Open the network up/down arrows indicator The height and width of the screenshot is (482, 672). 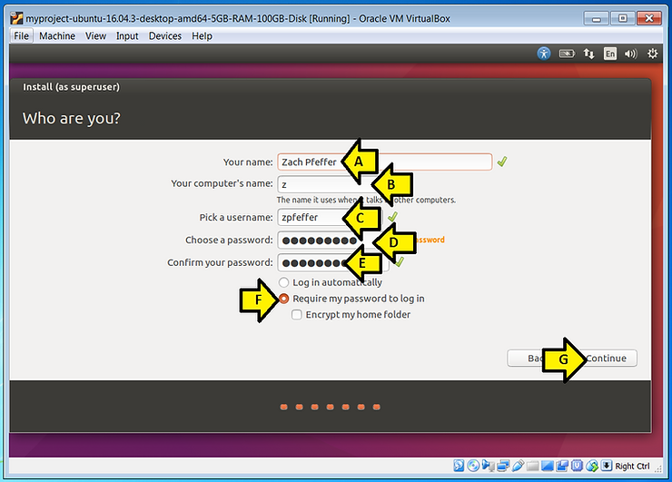click(x=588, y=54)
